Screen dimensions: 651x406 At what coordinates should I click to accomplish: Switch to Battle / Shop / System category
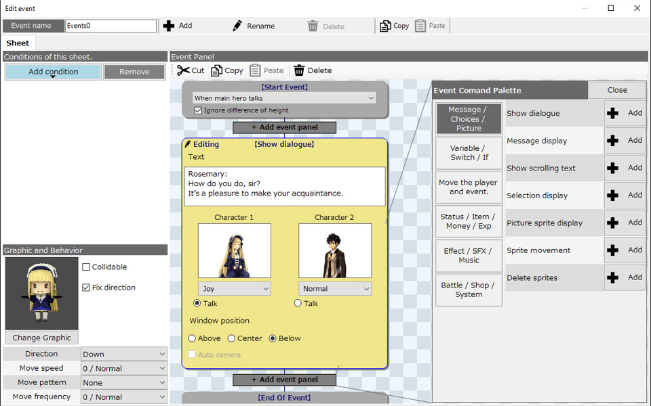coord(469,290)
